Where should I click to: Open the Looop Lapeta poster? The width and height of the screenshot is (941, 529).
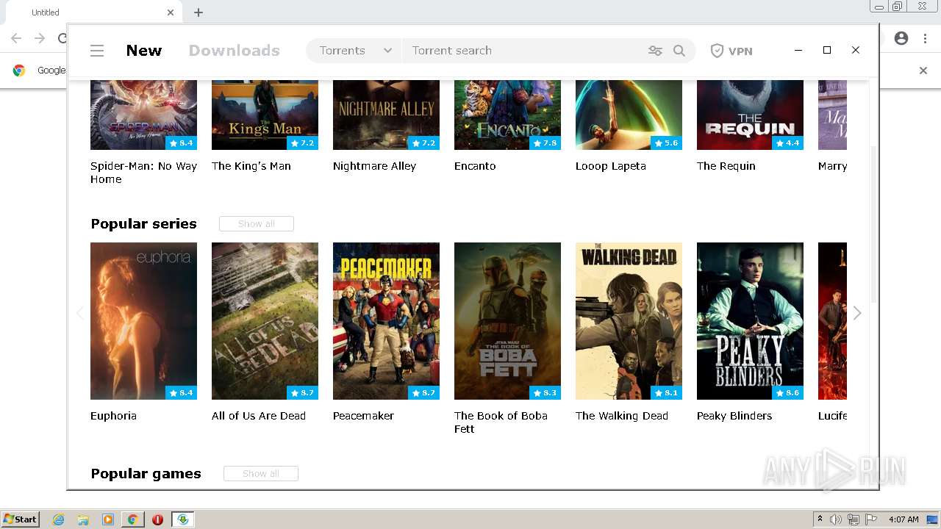click(629, 115)
